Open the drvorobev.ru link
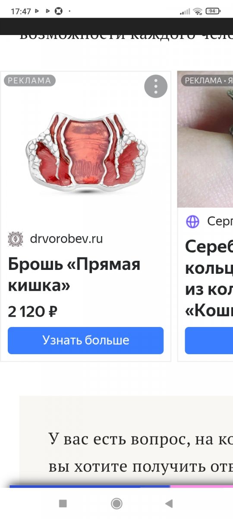The image size is (233, 519). tap(66, 239)
